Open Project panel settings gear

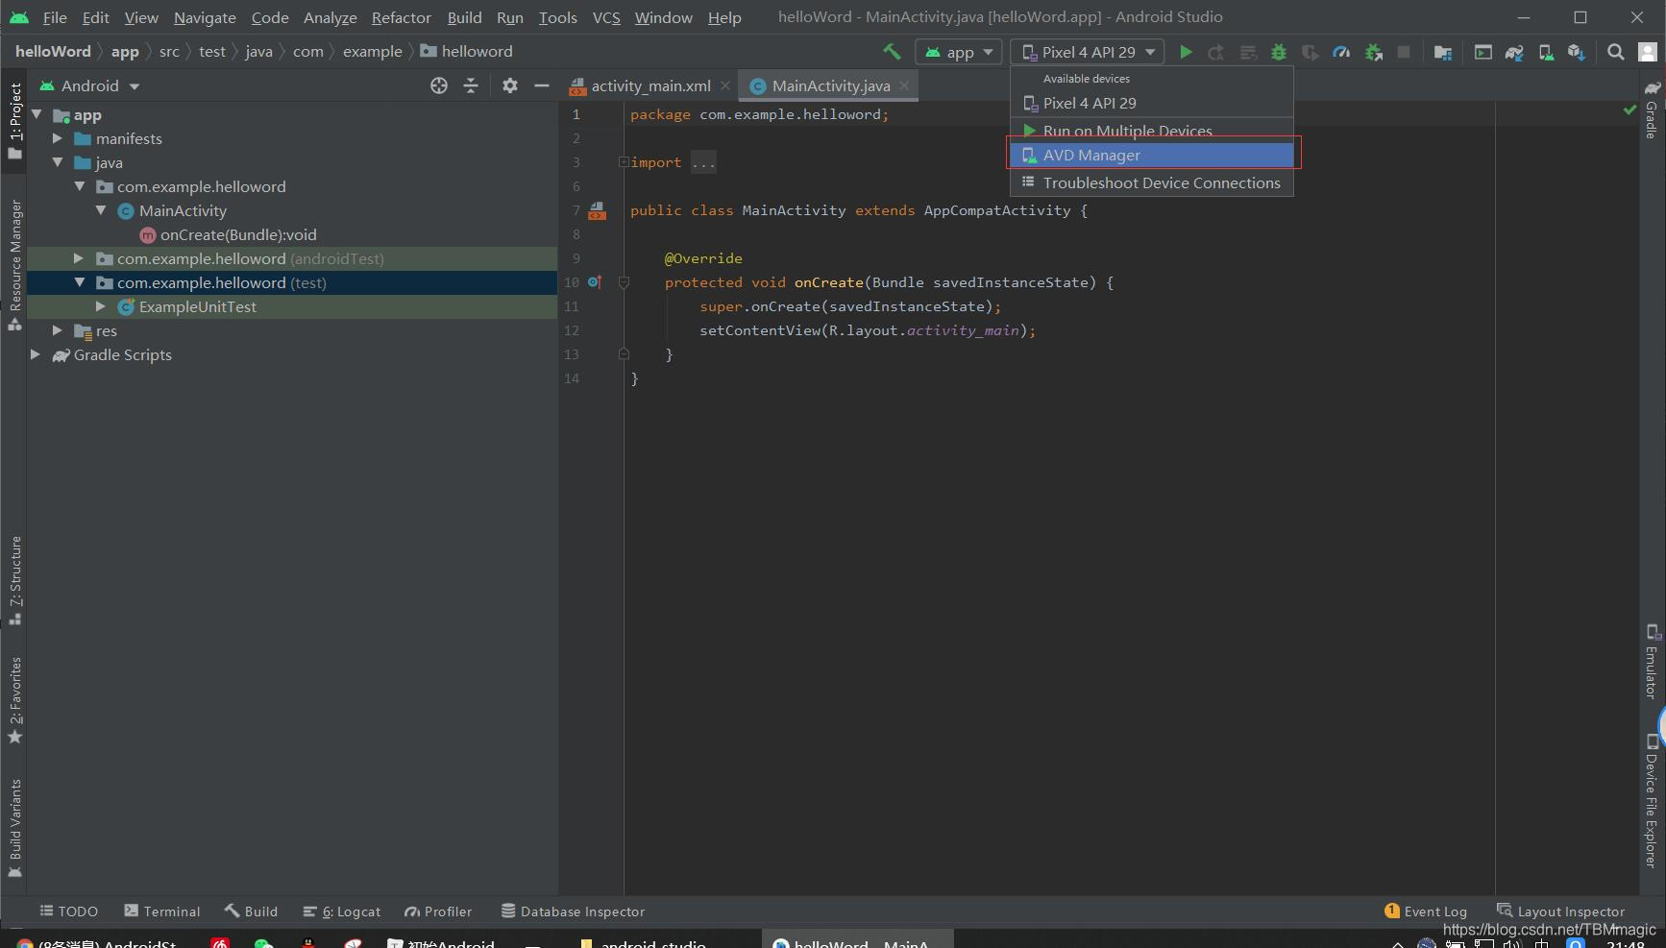(x=510, y=85)
